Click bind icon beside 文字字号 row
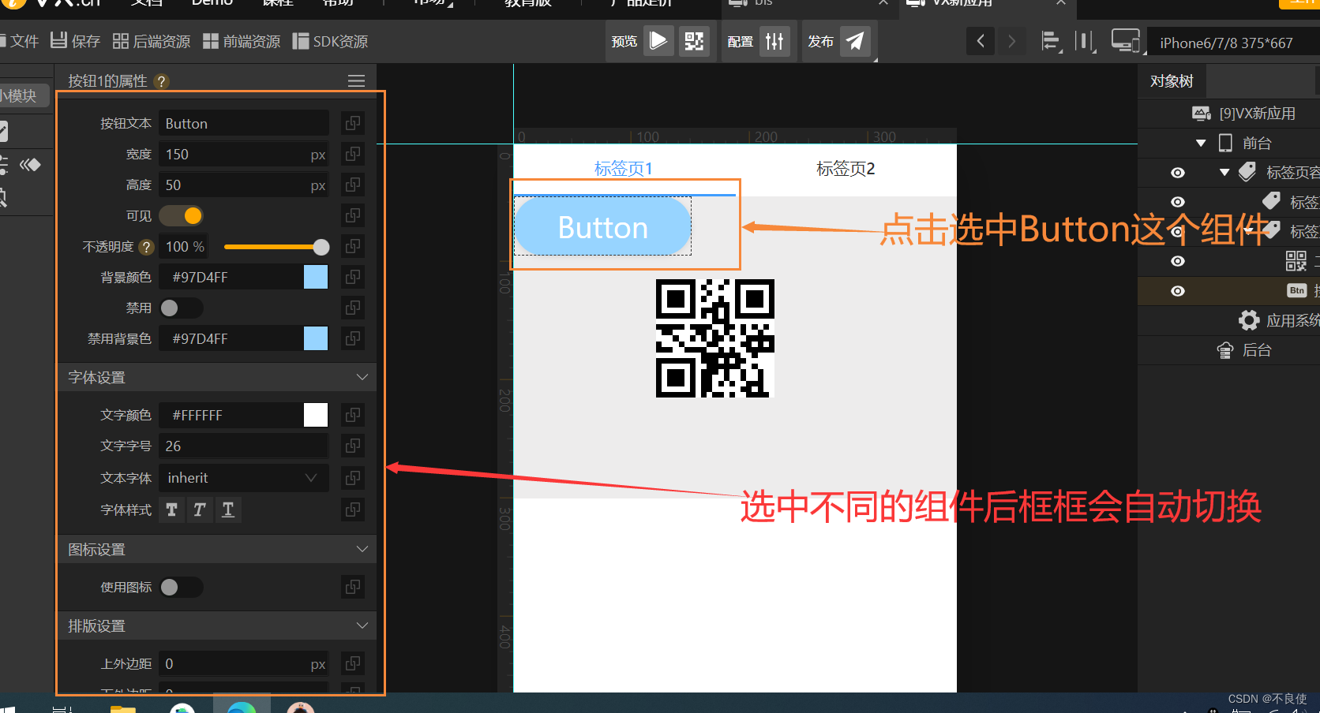The width and height of the screenshot is (1320, 713). (x=353, y=446)
